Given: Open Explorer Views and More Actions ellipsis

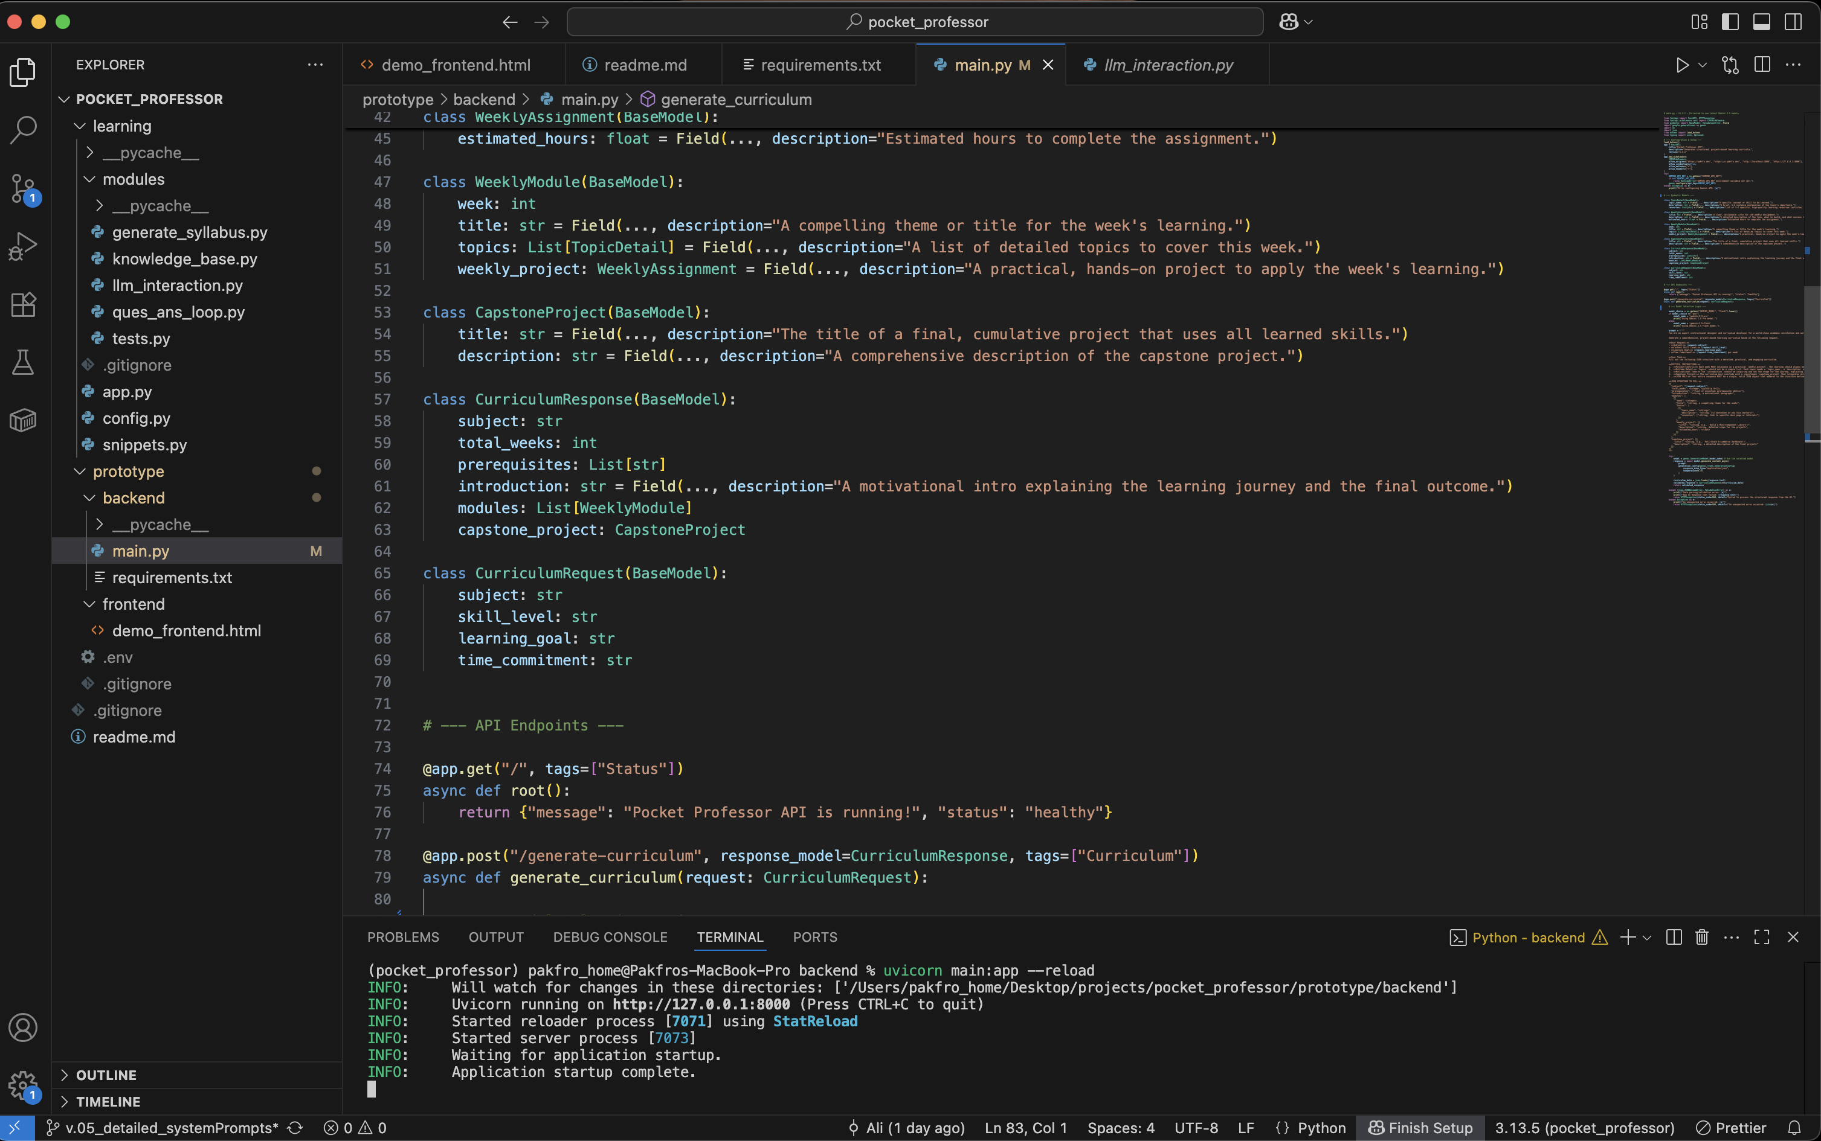Looking at the screenshot, I should click(315, 65).
